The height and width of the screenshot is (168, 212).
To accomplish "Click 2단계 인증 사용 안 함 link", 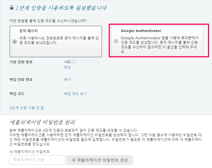I will point(27,108).
